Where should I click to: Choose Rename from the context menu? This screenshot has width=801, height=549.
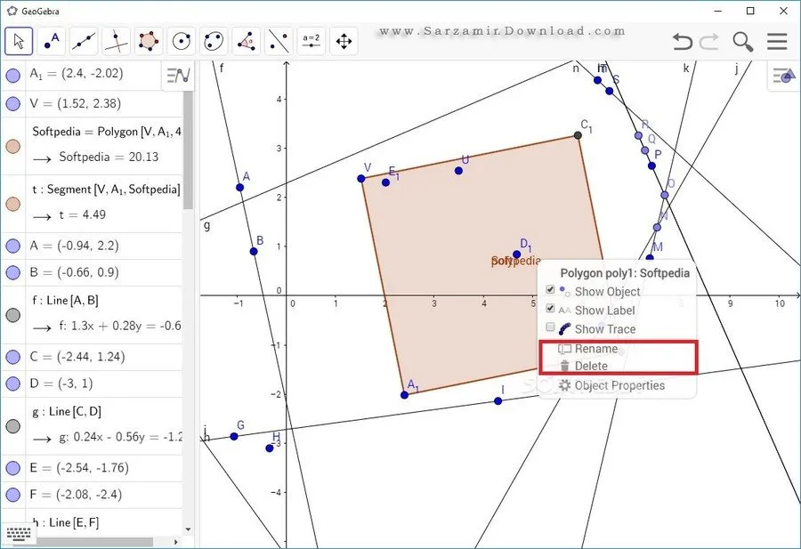tap(595, 349)
